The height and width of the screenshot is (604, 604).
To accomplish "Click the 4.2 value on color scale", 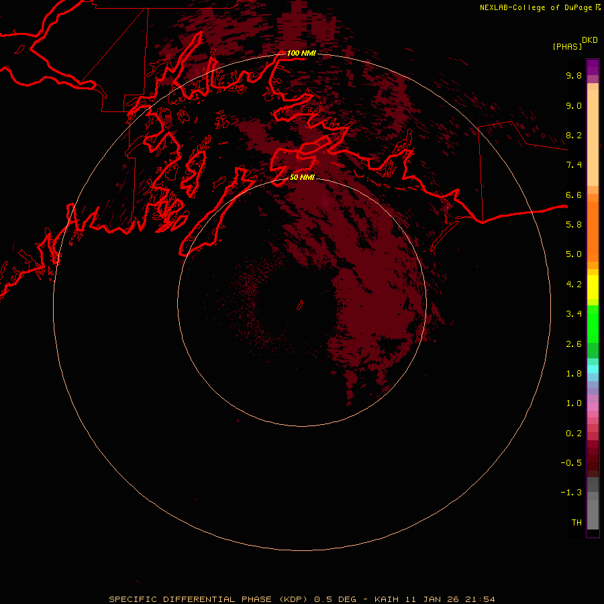I will click(574, 285).
